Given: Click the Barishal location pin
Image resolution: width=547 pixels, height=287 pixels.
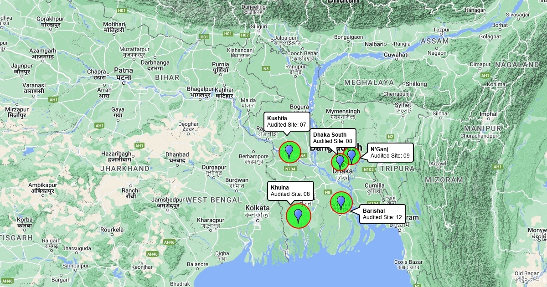Looking at the screenshot, I should [x=341, y=203].
